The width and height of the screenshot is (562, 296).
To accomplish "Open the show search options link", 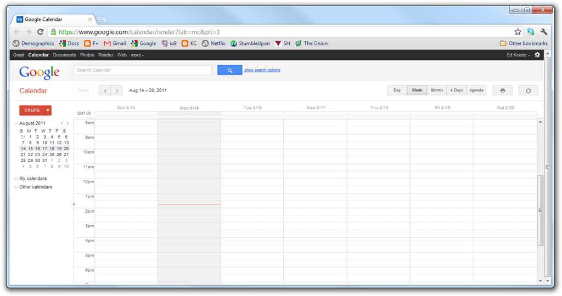I will (262, 70).
